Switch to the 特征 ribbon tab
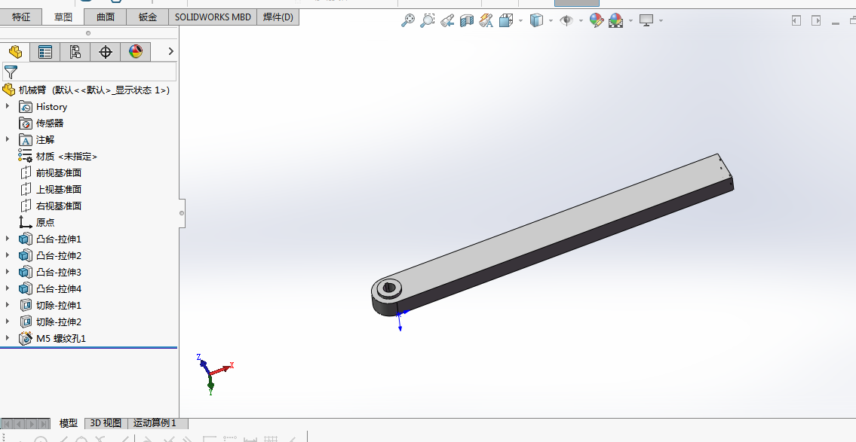Screen dimensions: 856x442 click(21, 17)
